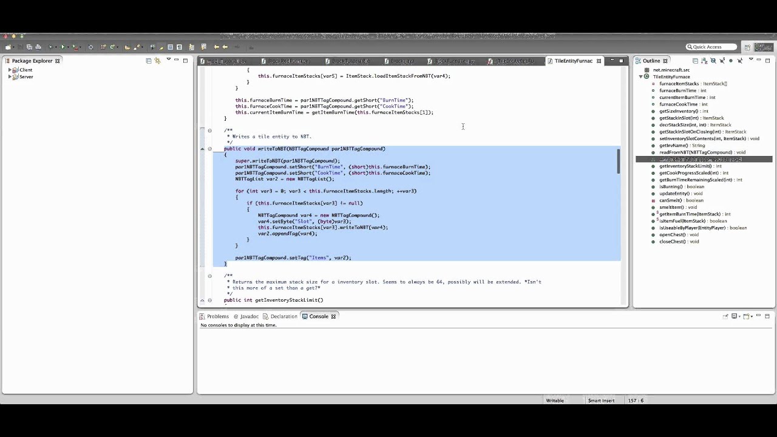
Task: Toggle Hide Non-Public Members in Outline
Action: 731,61
